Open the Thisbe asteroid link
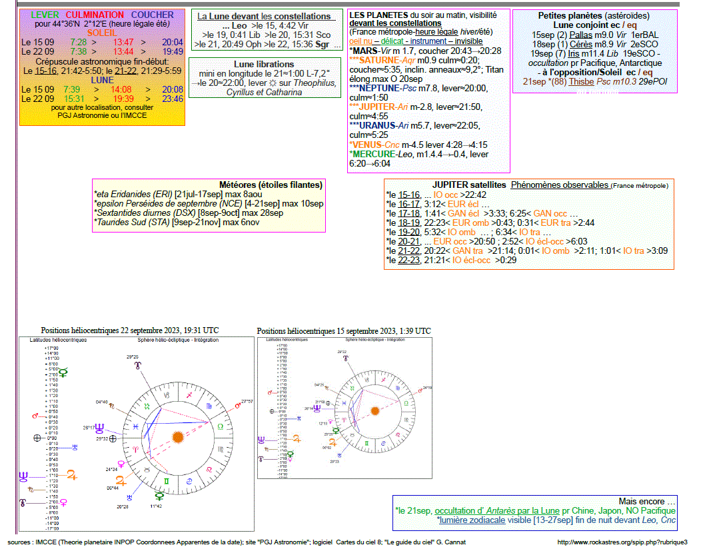The image size is (705, 551). point(581,82)
